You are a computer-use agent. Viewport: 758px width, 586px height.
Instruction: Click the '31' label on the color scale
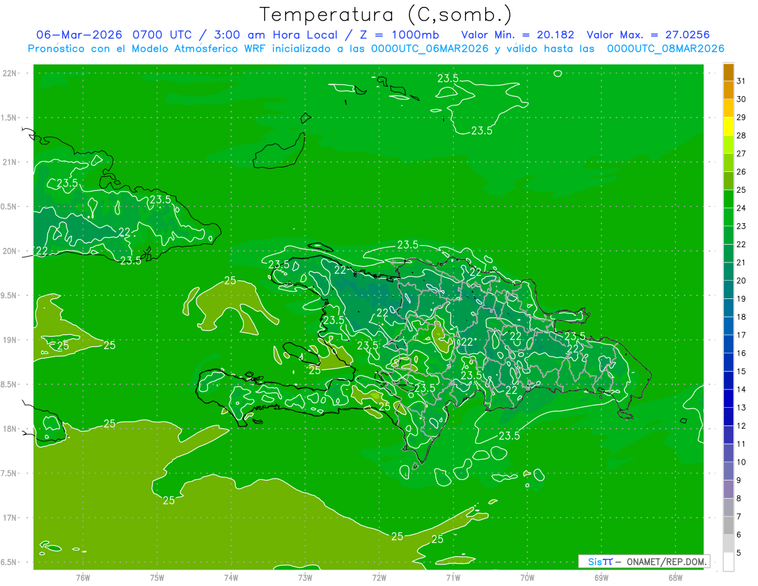pyautogui.click(x=741, y=81)
